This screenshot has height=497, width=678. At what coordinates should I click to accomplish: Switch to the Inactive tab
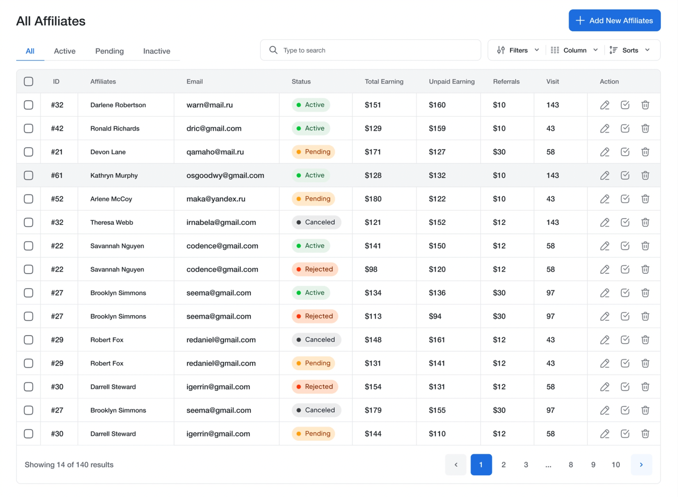click(x=156, y=51)
